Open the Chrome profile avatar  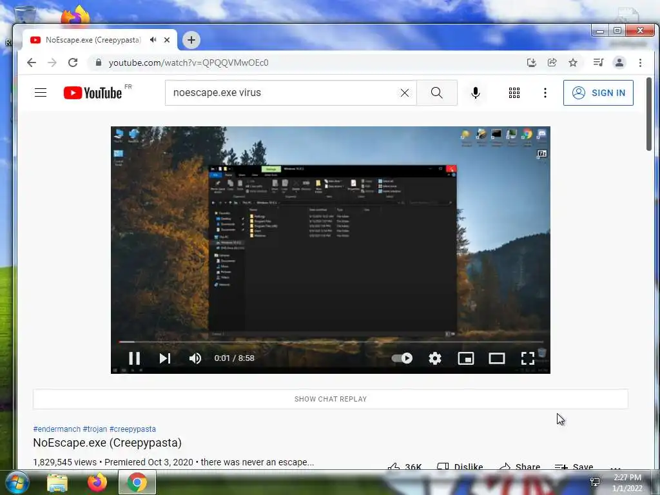[619, 63]
